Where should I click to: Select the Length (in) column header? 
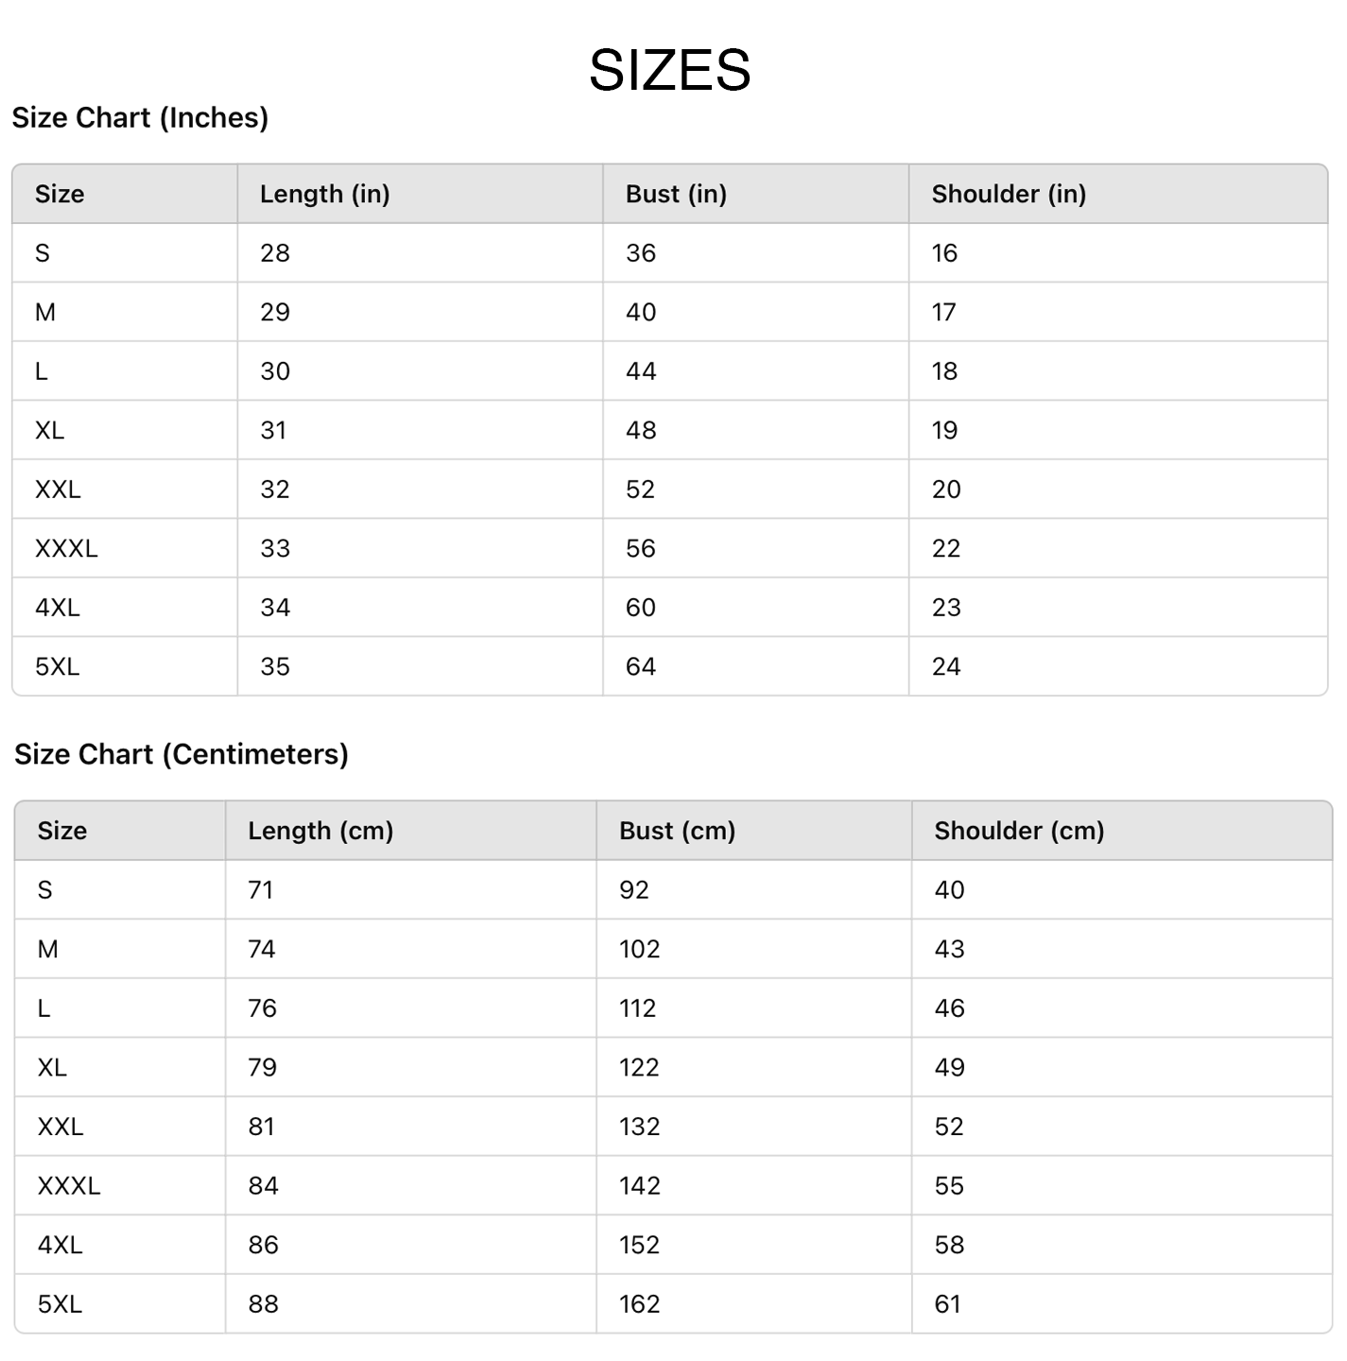pyautogui.click(x=324, y=195)
